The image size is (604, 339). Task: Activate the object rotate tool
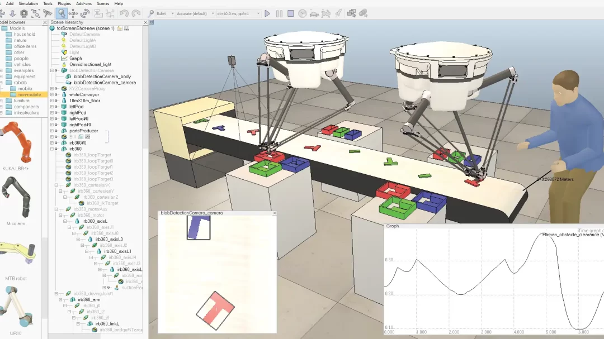pyautogui.click(x=86, y=13)
